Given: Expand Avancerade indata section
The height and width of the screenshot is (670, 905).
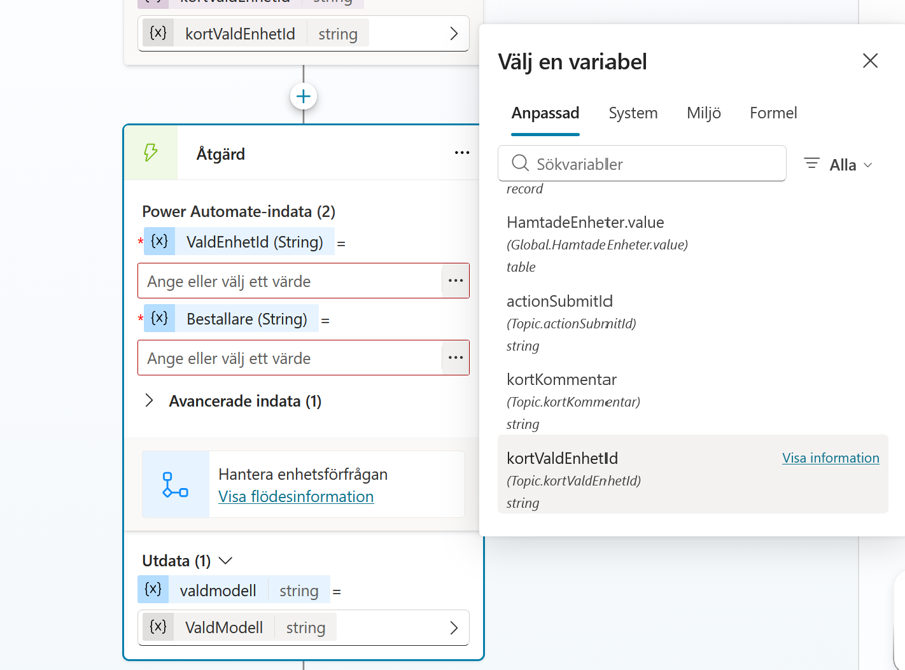Looking at the screenshot, I should coord(150,400).
